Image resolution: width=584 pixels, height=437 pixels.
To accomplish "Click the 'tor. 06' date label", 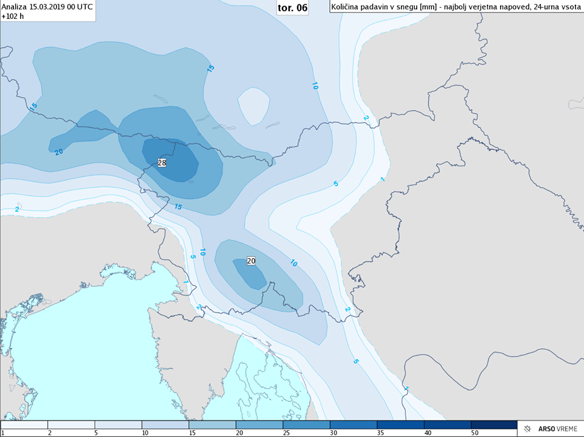I will [x=292, y=7].
